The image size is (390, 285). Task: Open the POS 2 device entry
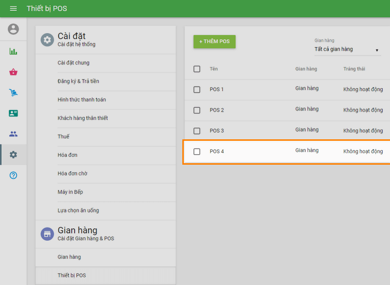click(217, 110)
